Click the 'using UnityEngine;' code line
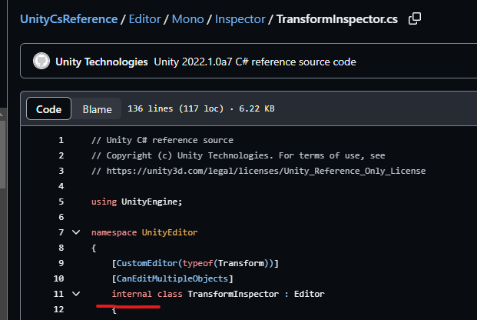This screenshot has height=320, width=477. [x=137, y=202]
